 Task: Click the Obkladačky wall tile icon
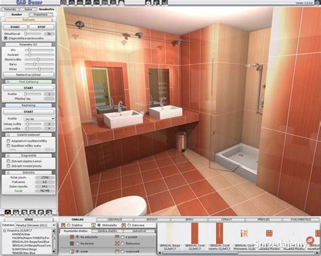point(93,225)
